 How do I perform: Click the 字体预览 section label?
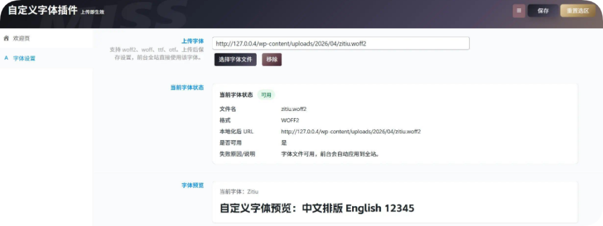193,185
